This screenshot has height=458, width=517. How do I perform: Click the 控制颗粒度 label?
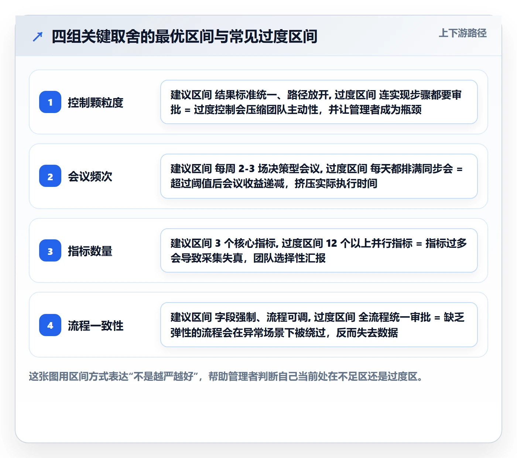click(95, 102)
